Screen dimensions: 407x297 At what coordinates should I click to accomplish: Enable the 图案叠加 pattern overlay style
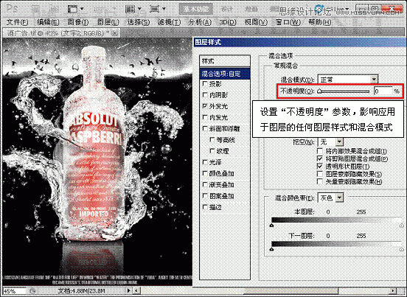205,196
